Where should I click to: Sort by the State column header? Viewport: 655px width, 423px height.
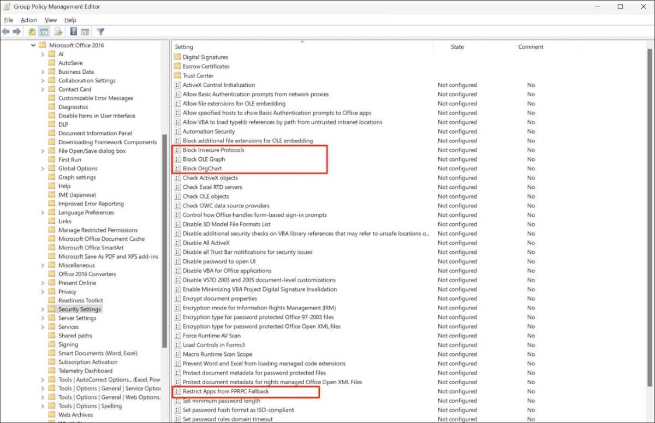(x=457, y=47)
